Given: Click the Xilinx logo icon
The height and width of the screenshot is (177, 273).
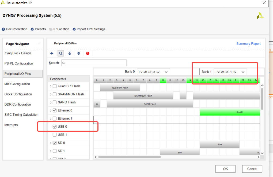Looking at the screenshot, I should 260,16.
